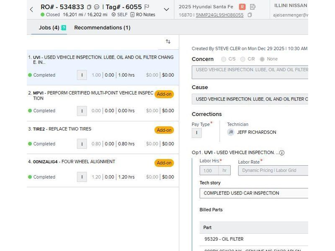
Task: Click the flag icon next to Tag# 6055
Action: [147, 7]
